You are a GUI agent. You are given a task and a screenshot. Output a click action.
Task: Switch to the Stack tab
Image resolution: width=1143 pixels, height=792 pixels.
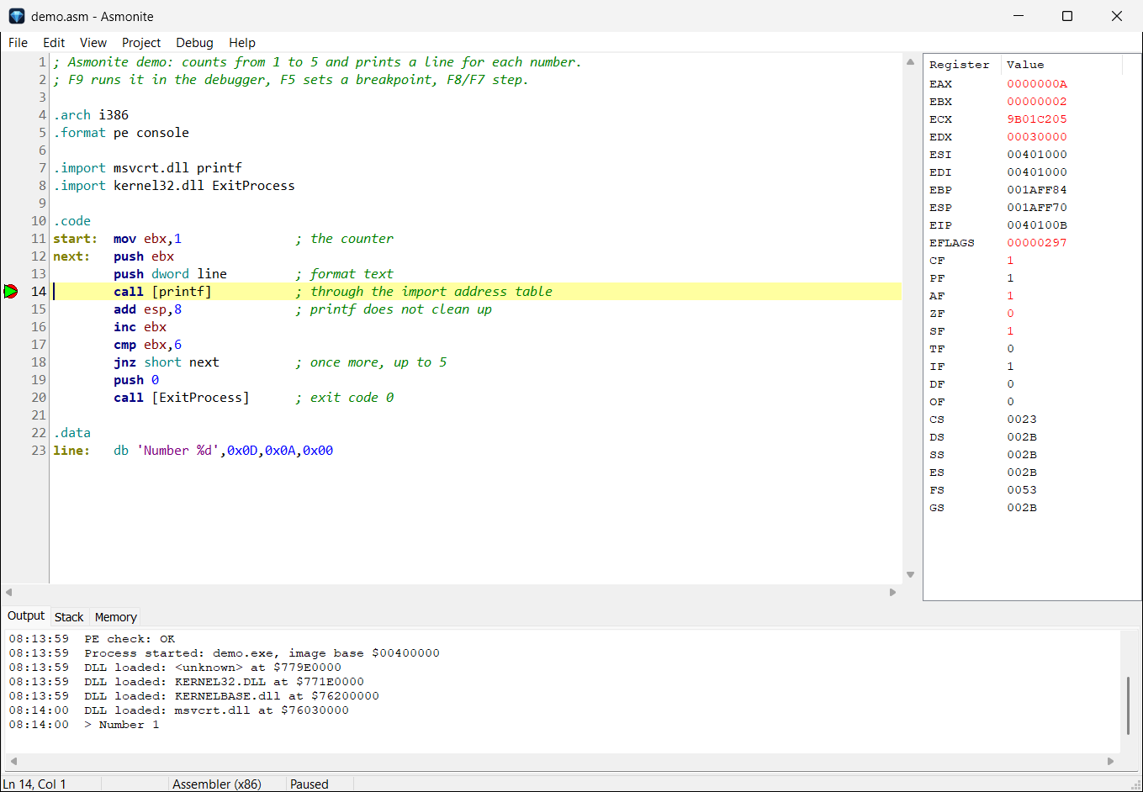[x=69, y=617]
